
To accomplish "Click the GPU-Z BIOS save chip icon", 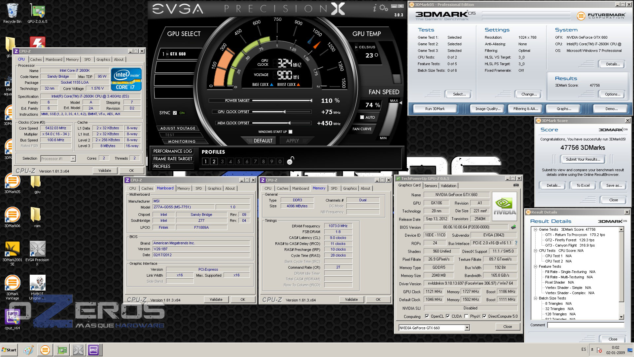I will [x=513, y=227].
